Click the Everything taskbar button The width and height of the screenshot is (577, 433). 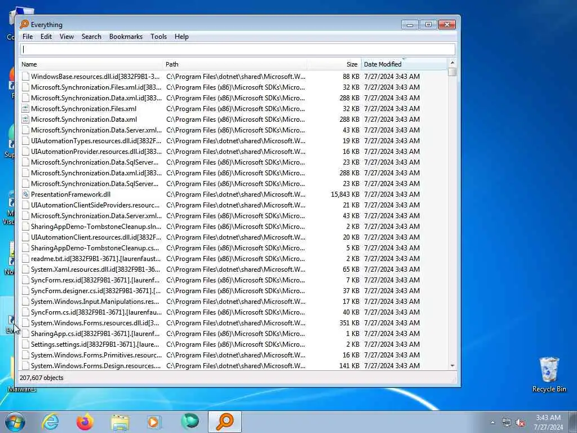point(225,422)
